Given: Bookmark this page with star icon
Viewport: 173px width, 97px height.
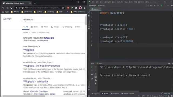Looking at the screenshot, I should (x=63, y=8).
